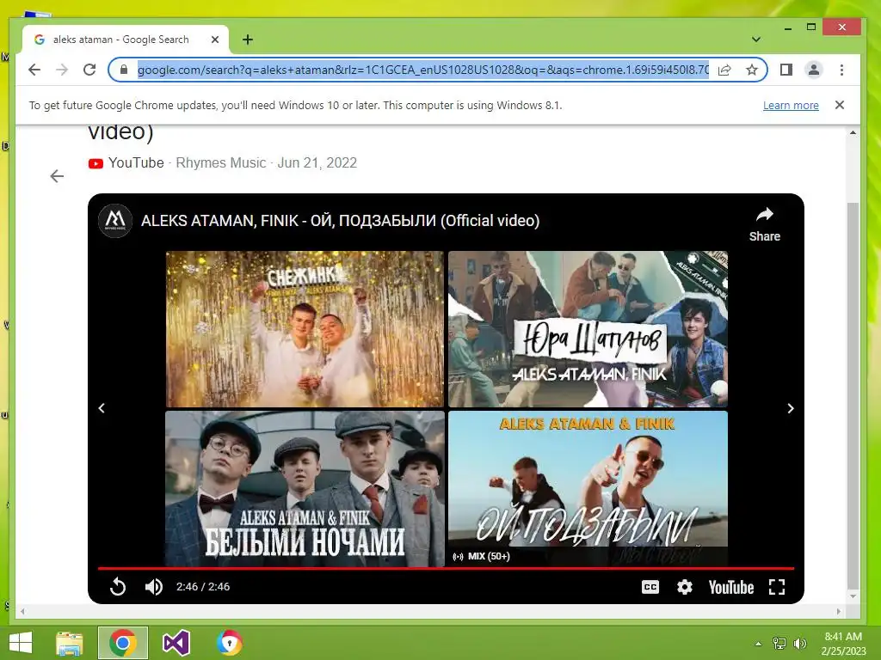Share this page from the address bar
This screenshot has width=881, height=660.
[724, 70]
